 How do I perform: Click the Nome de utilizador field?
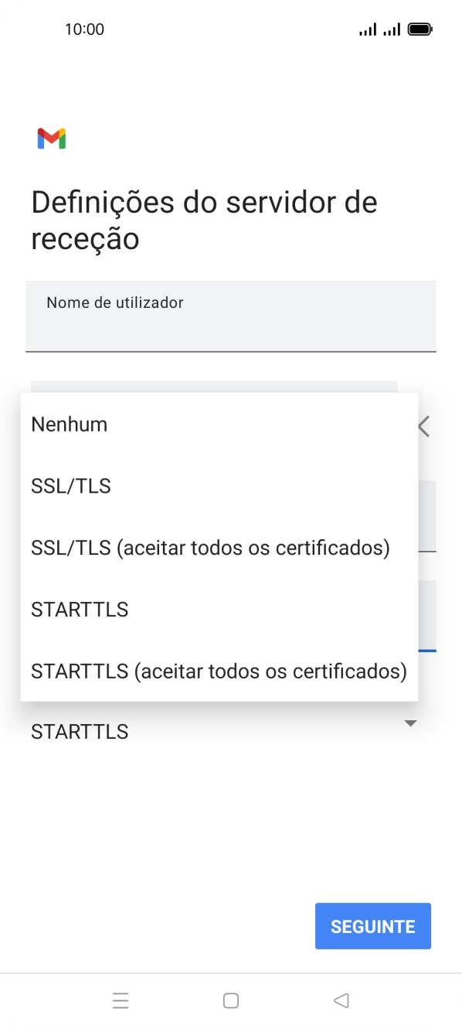coord(231,316)
